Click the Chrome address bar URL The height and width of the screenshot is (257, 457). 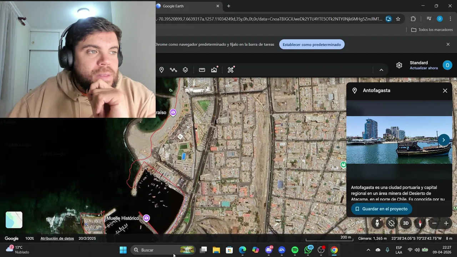269,19
